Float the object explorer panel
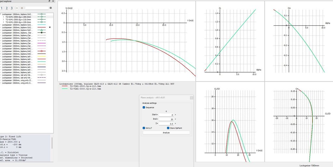This screenshot has width=333, height=167. click(x=49, y=2)
